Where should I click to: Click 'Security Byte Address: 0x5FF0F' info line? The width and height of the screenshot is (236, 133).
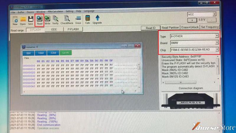(x=181, y=57)
